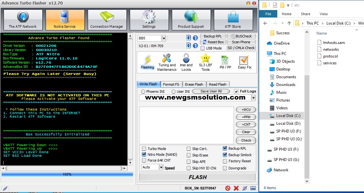This screenshot has width=364, height=193.
Task: Open the PM / PP section
Action: [226, 62]
